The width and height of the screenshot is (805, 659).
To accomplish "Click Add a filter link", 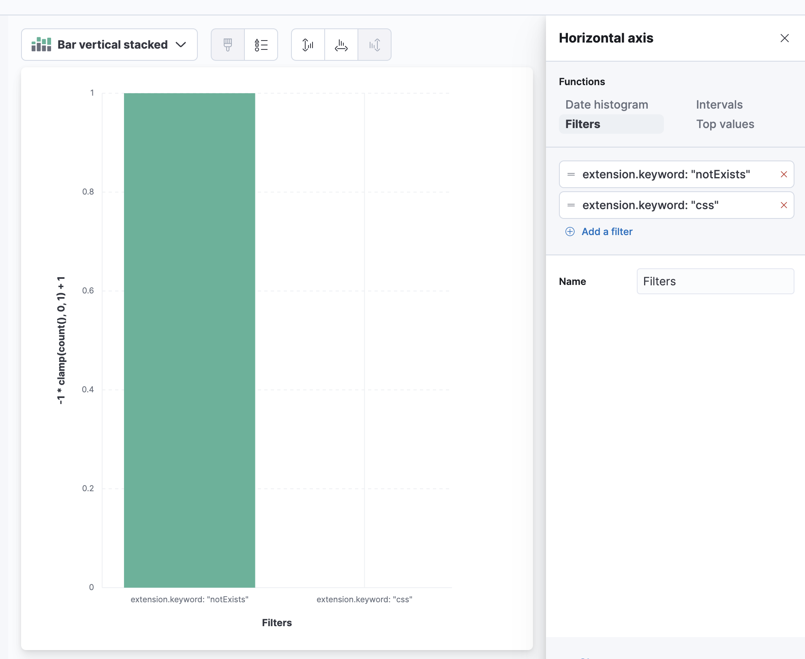I will (606, 231).
